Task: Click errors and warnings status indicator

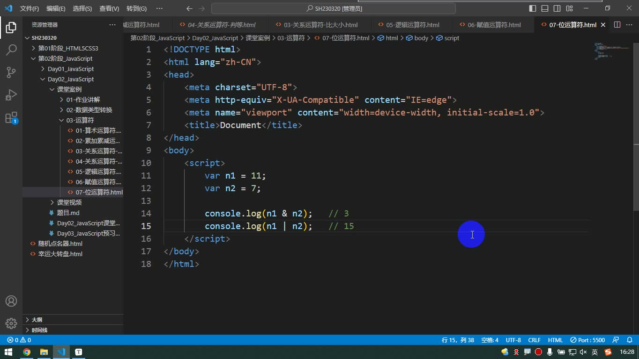Action: (x=19, y=340)
